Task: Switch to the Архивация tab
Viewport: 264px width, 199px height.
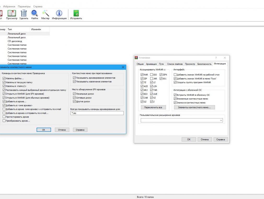Action: pyautogui.click(x=151, y=64)
